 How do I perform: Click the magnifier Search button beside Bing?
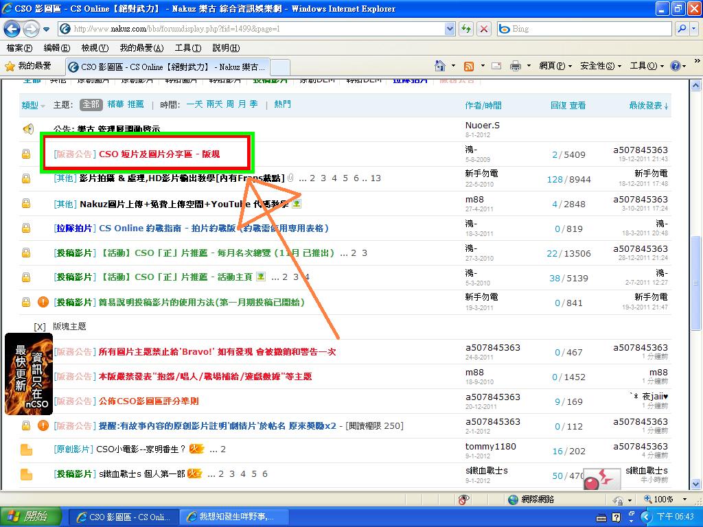click(682, 29)
